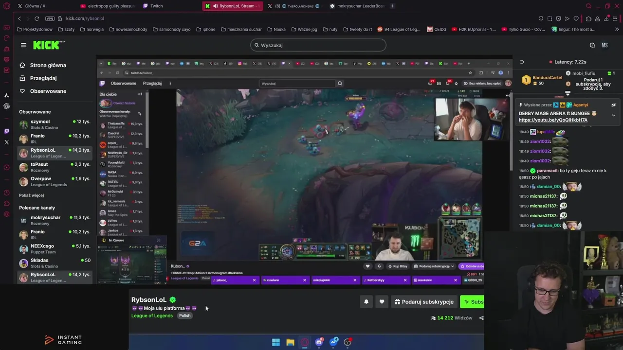Open Messenger from taskbar
Image resolution: width=623 pixels, height=350 pixels.
point(333,342)
